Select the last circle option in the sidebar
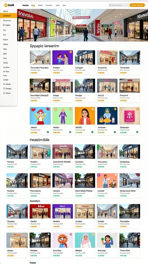The width and height of the screenshot is (148, 264). (4, 93)
